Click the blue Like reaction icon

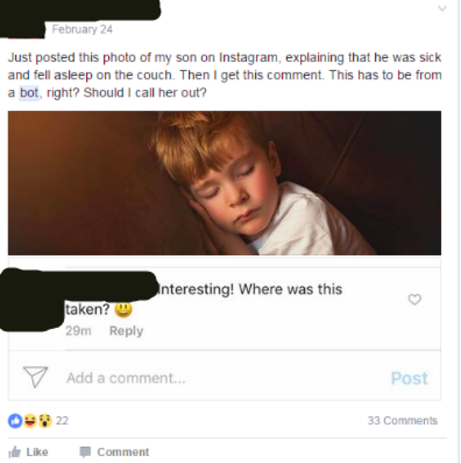15,421
